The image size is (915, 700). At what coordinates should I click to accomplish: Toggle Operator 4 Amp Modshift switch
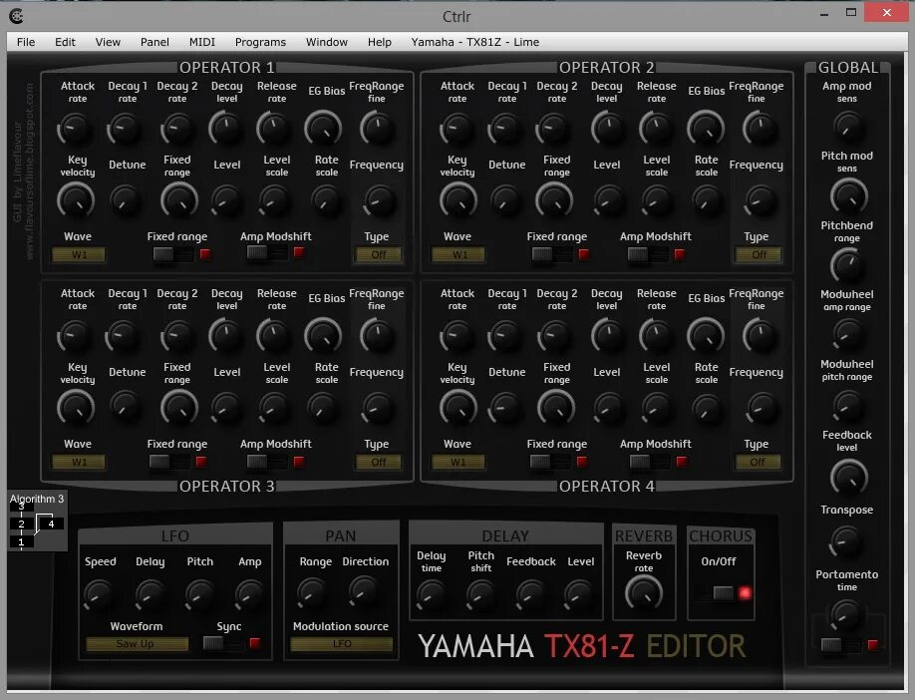click(650, 462)
